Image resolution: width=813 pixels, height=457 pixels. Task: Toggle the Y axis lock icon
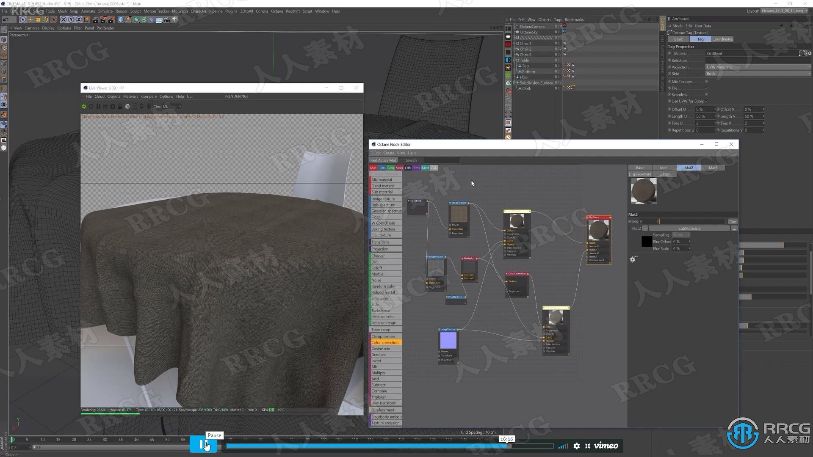tap(71, 19)
